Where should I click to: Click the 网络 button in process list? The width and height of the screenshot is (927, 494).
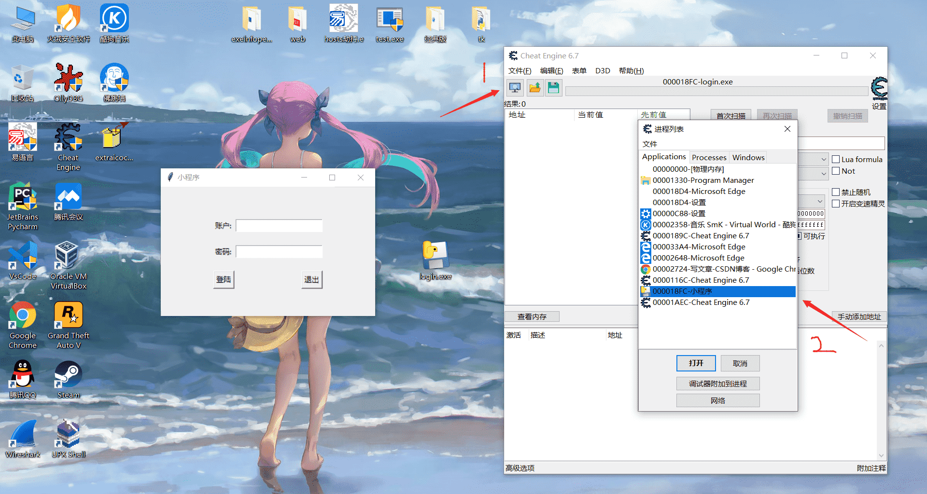coord(718,400)
